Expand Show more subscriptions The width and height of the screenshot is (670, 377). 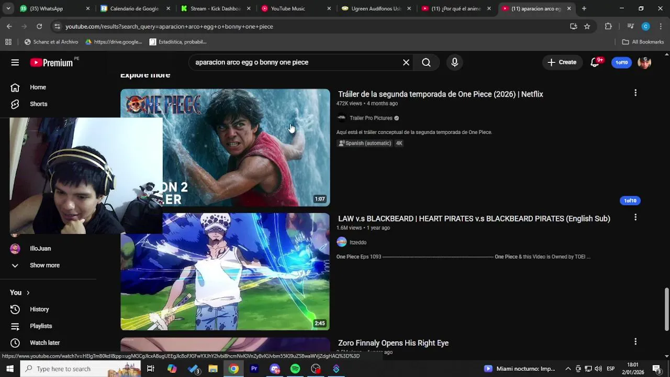(44, 265)
